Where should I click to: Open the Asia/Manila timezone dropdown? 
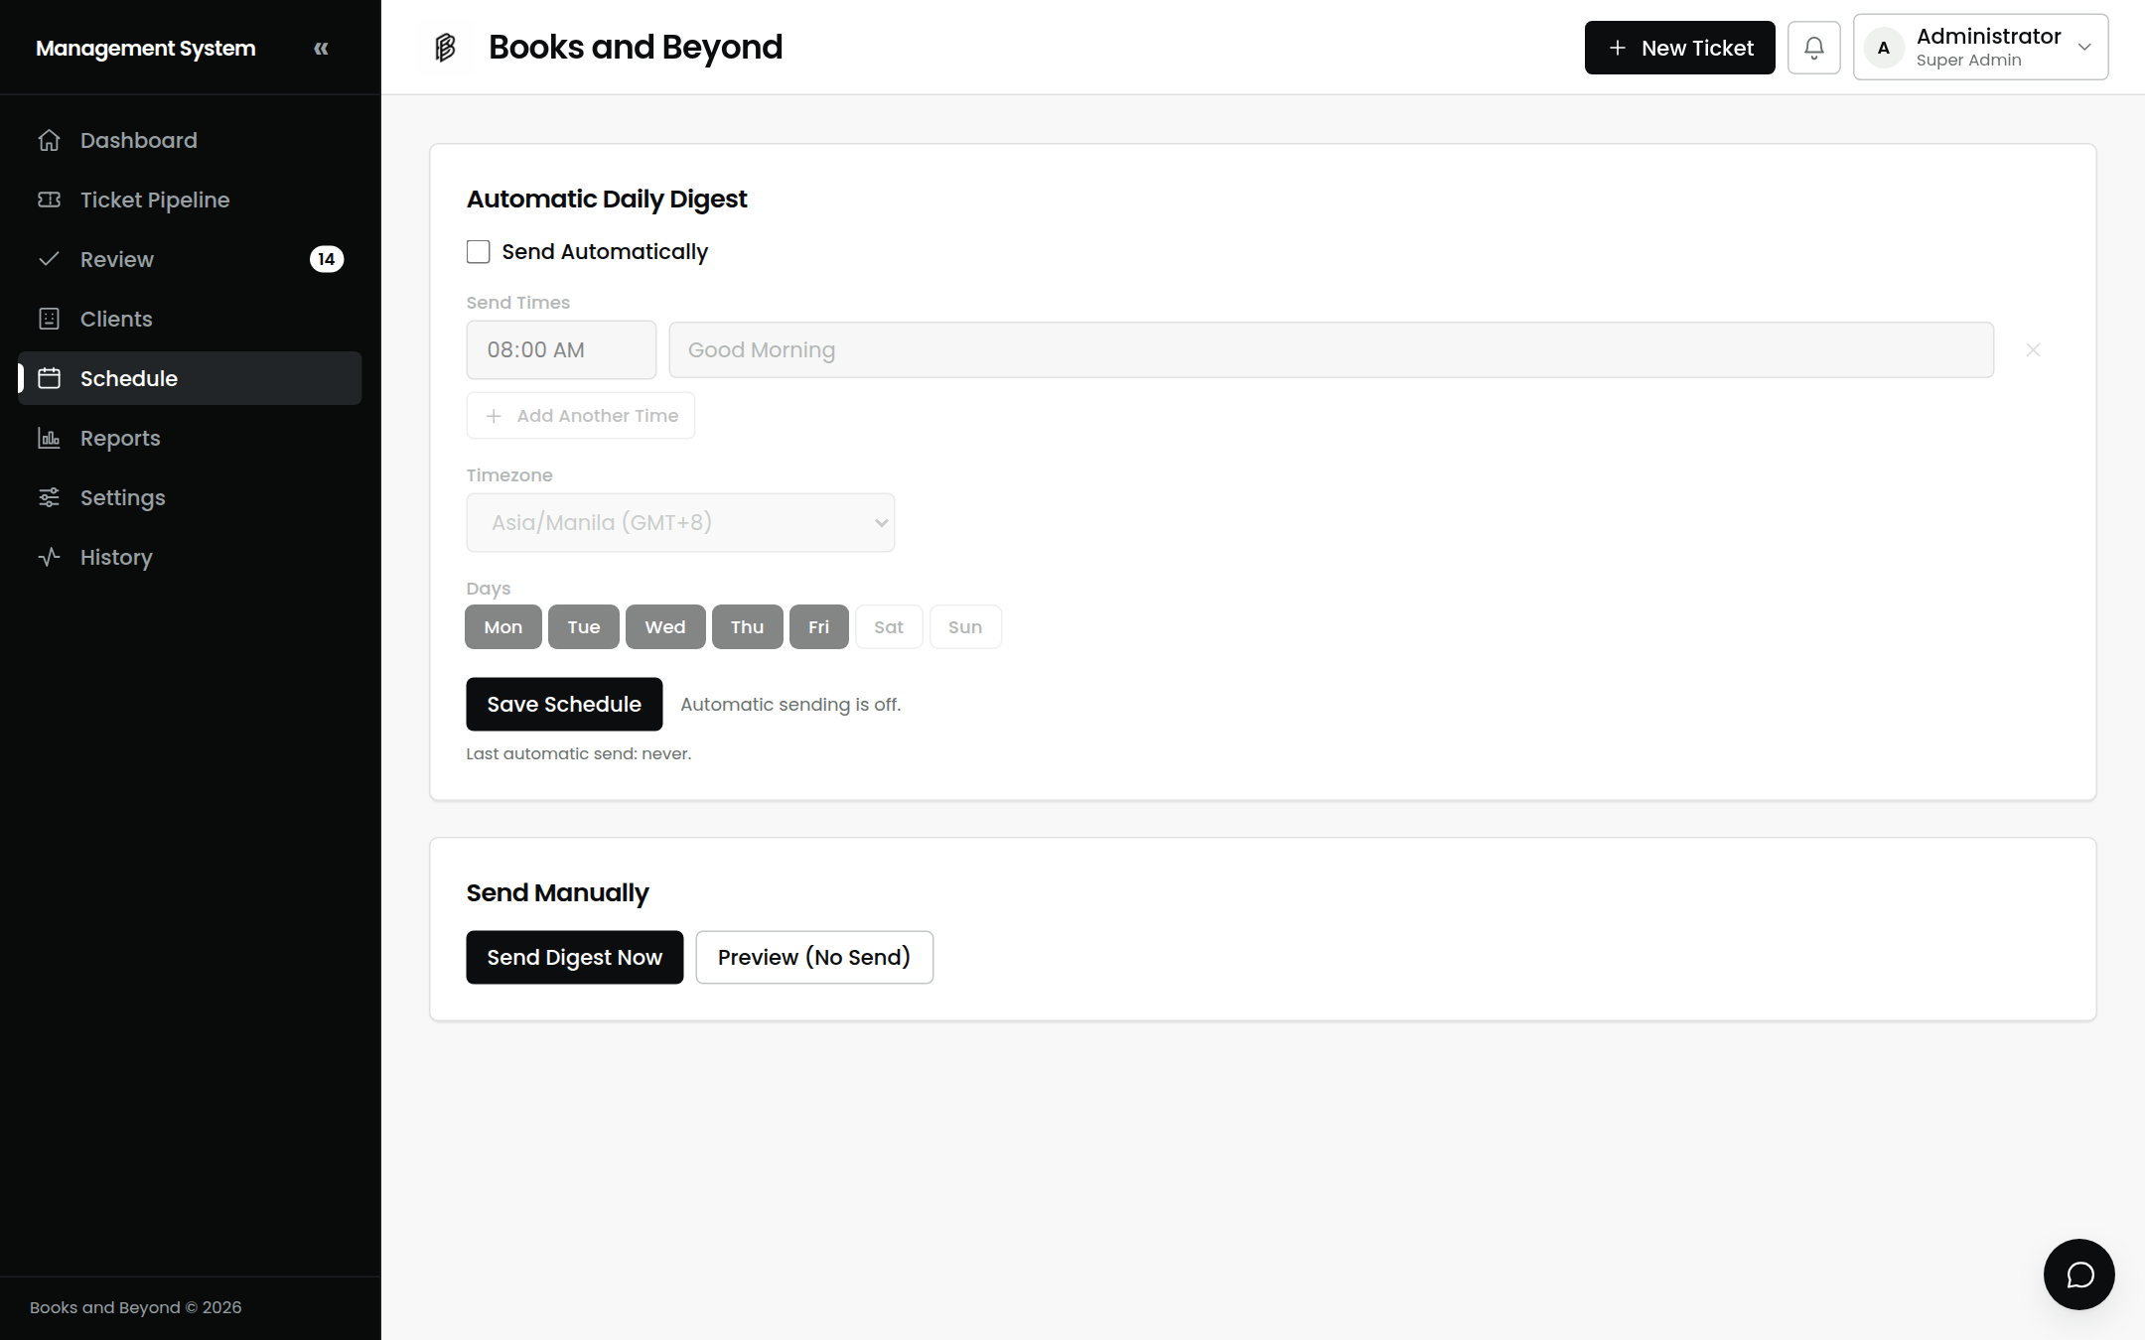click(x=680, y=523)
